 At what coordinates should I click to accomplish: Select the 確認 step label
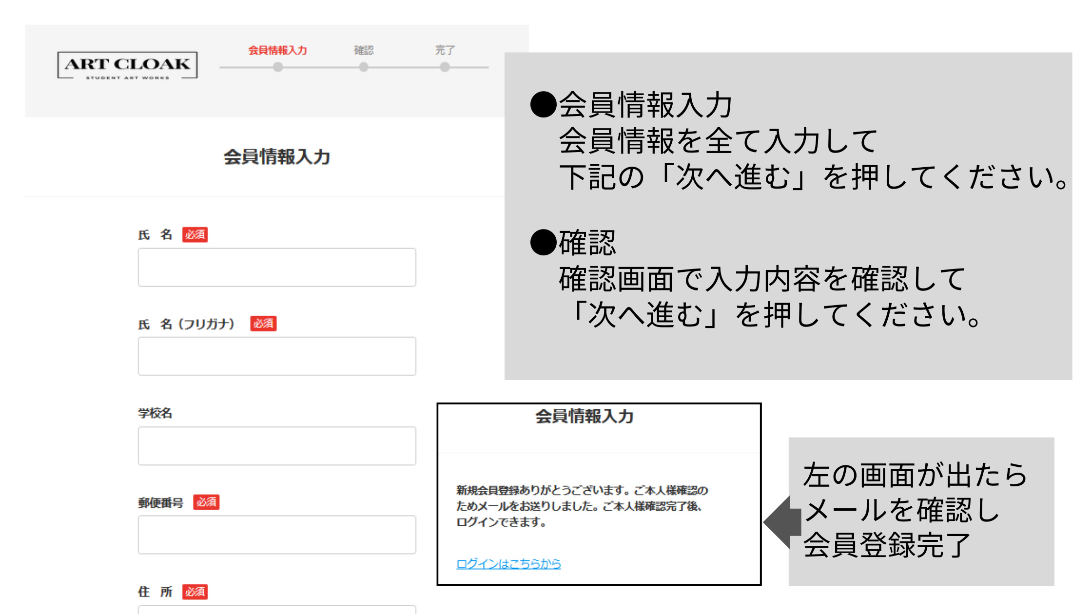[x=364, y=50]
